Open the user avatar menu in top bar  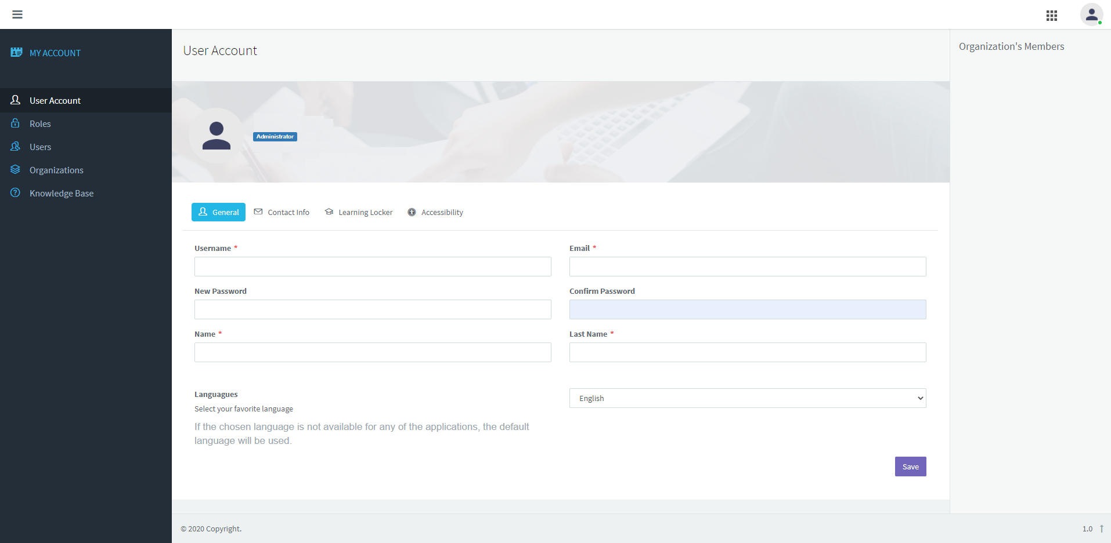click(1091, 14)
